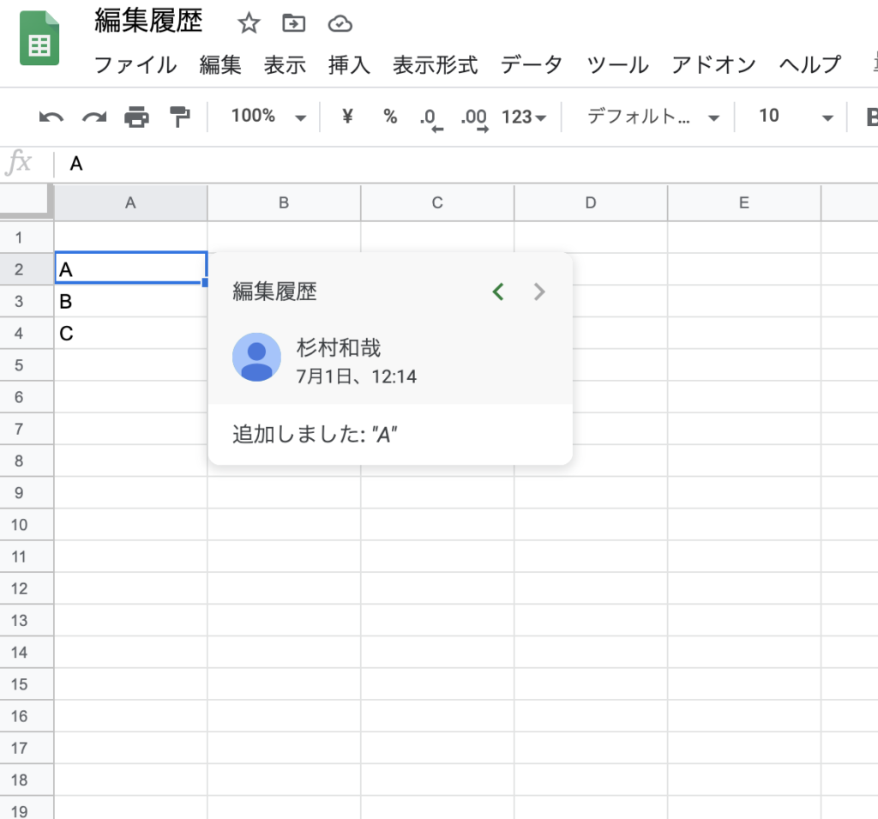Open the アドオン menu
This screenshot has height=819, width=878.
tap(714, 65)
